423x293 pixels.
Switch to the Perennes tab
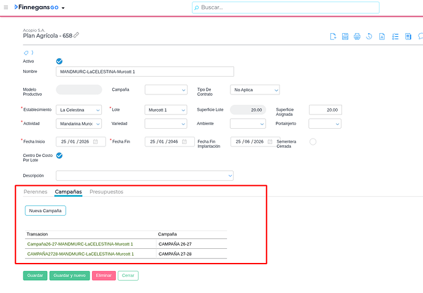coord(35,192)
